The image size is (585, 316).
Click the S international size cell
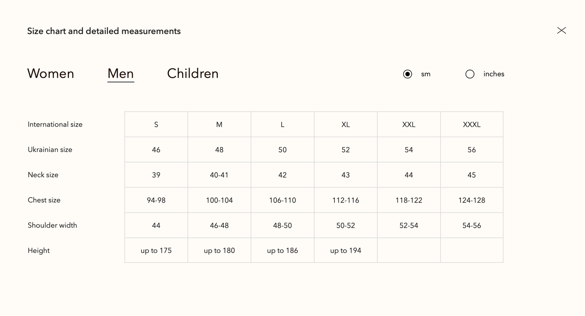156,124
